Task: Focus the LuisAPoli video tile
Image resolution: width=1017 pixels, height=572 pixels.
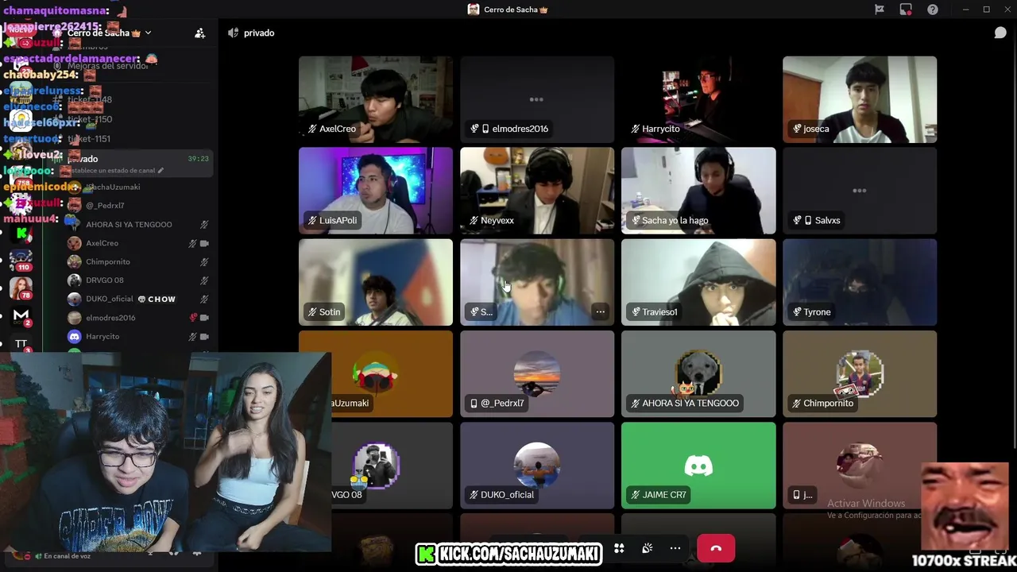Action: click(376, 191)
